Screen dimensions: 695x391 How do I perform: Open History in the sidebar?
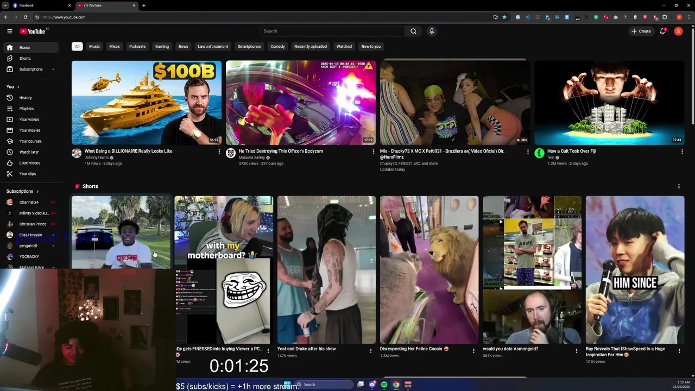pos(31,98)
